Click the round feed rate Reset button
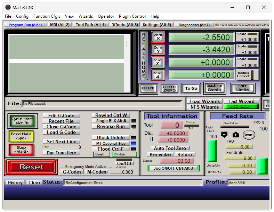This screenshot has height=212, width=274. pyautogui.click(x=249, y=135)
